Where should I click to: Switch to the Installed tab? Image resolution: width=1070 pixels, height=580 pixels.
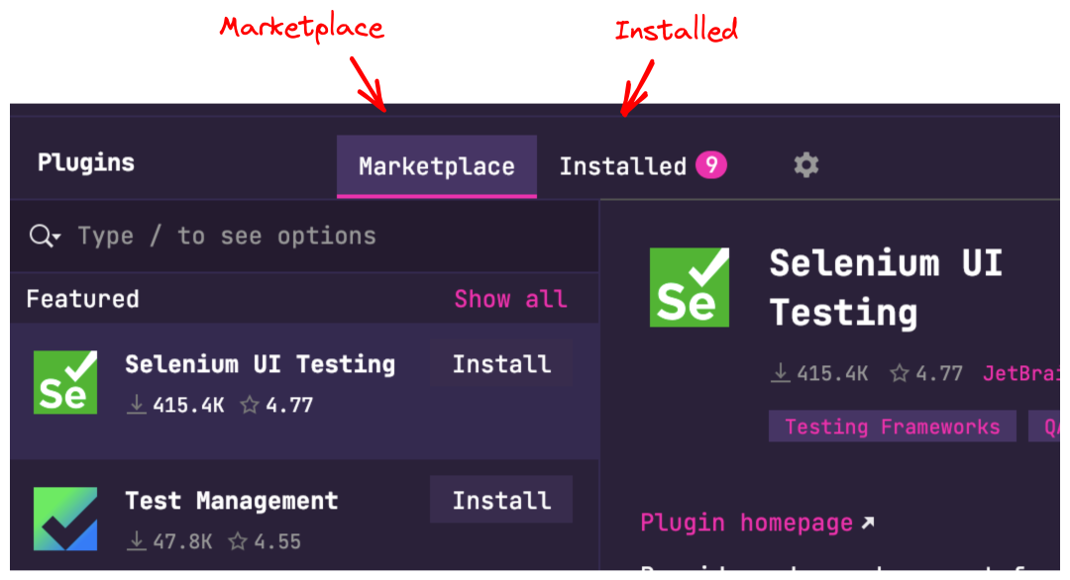(622, 165)
